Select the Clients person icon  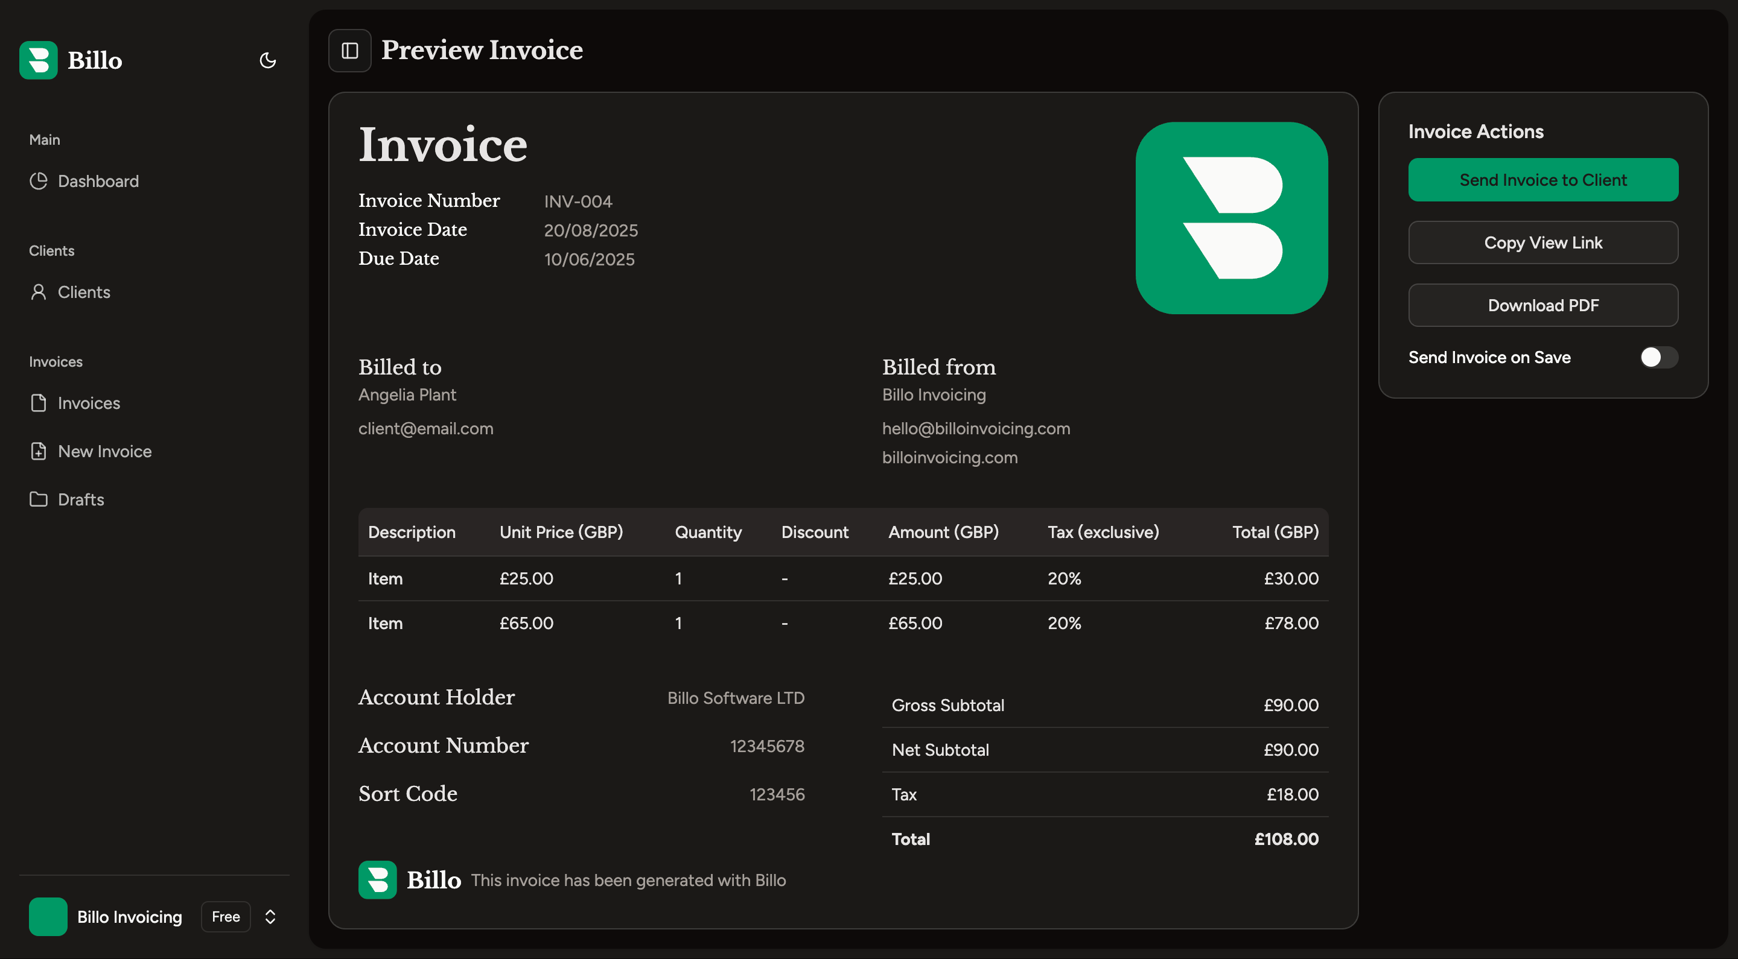(39, 291)
